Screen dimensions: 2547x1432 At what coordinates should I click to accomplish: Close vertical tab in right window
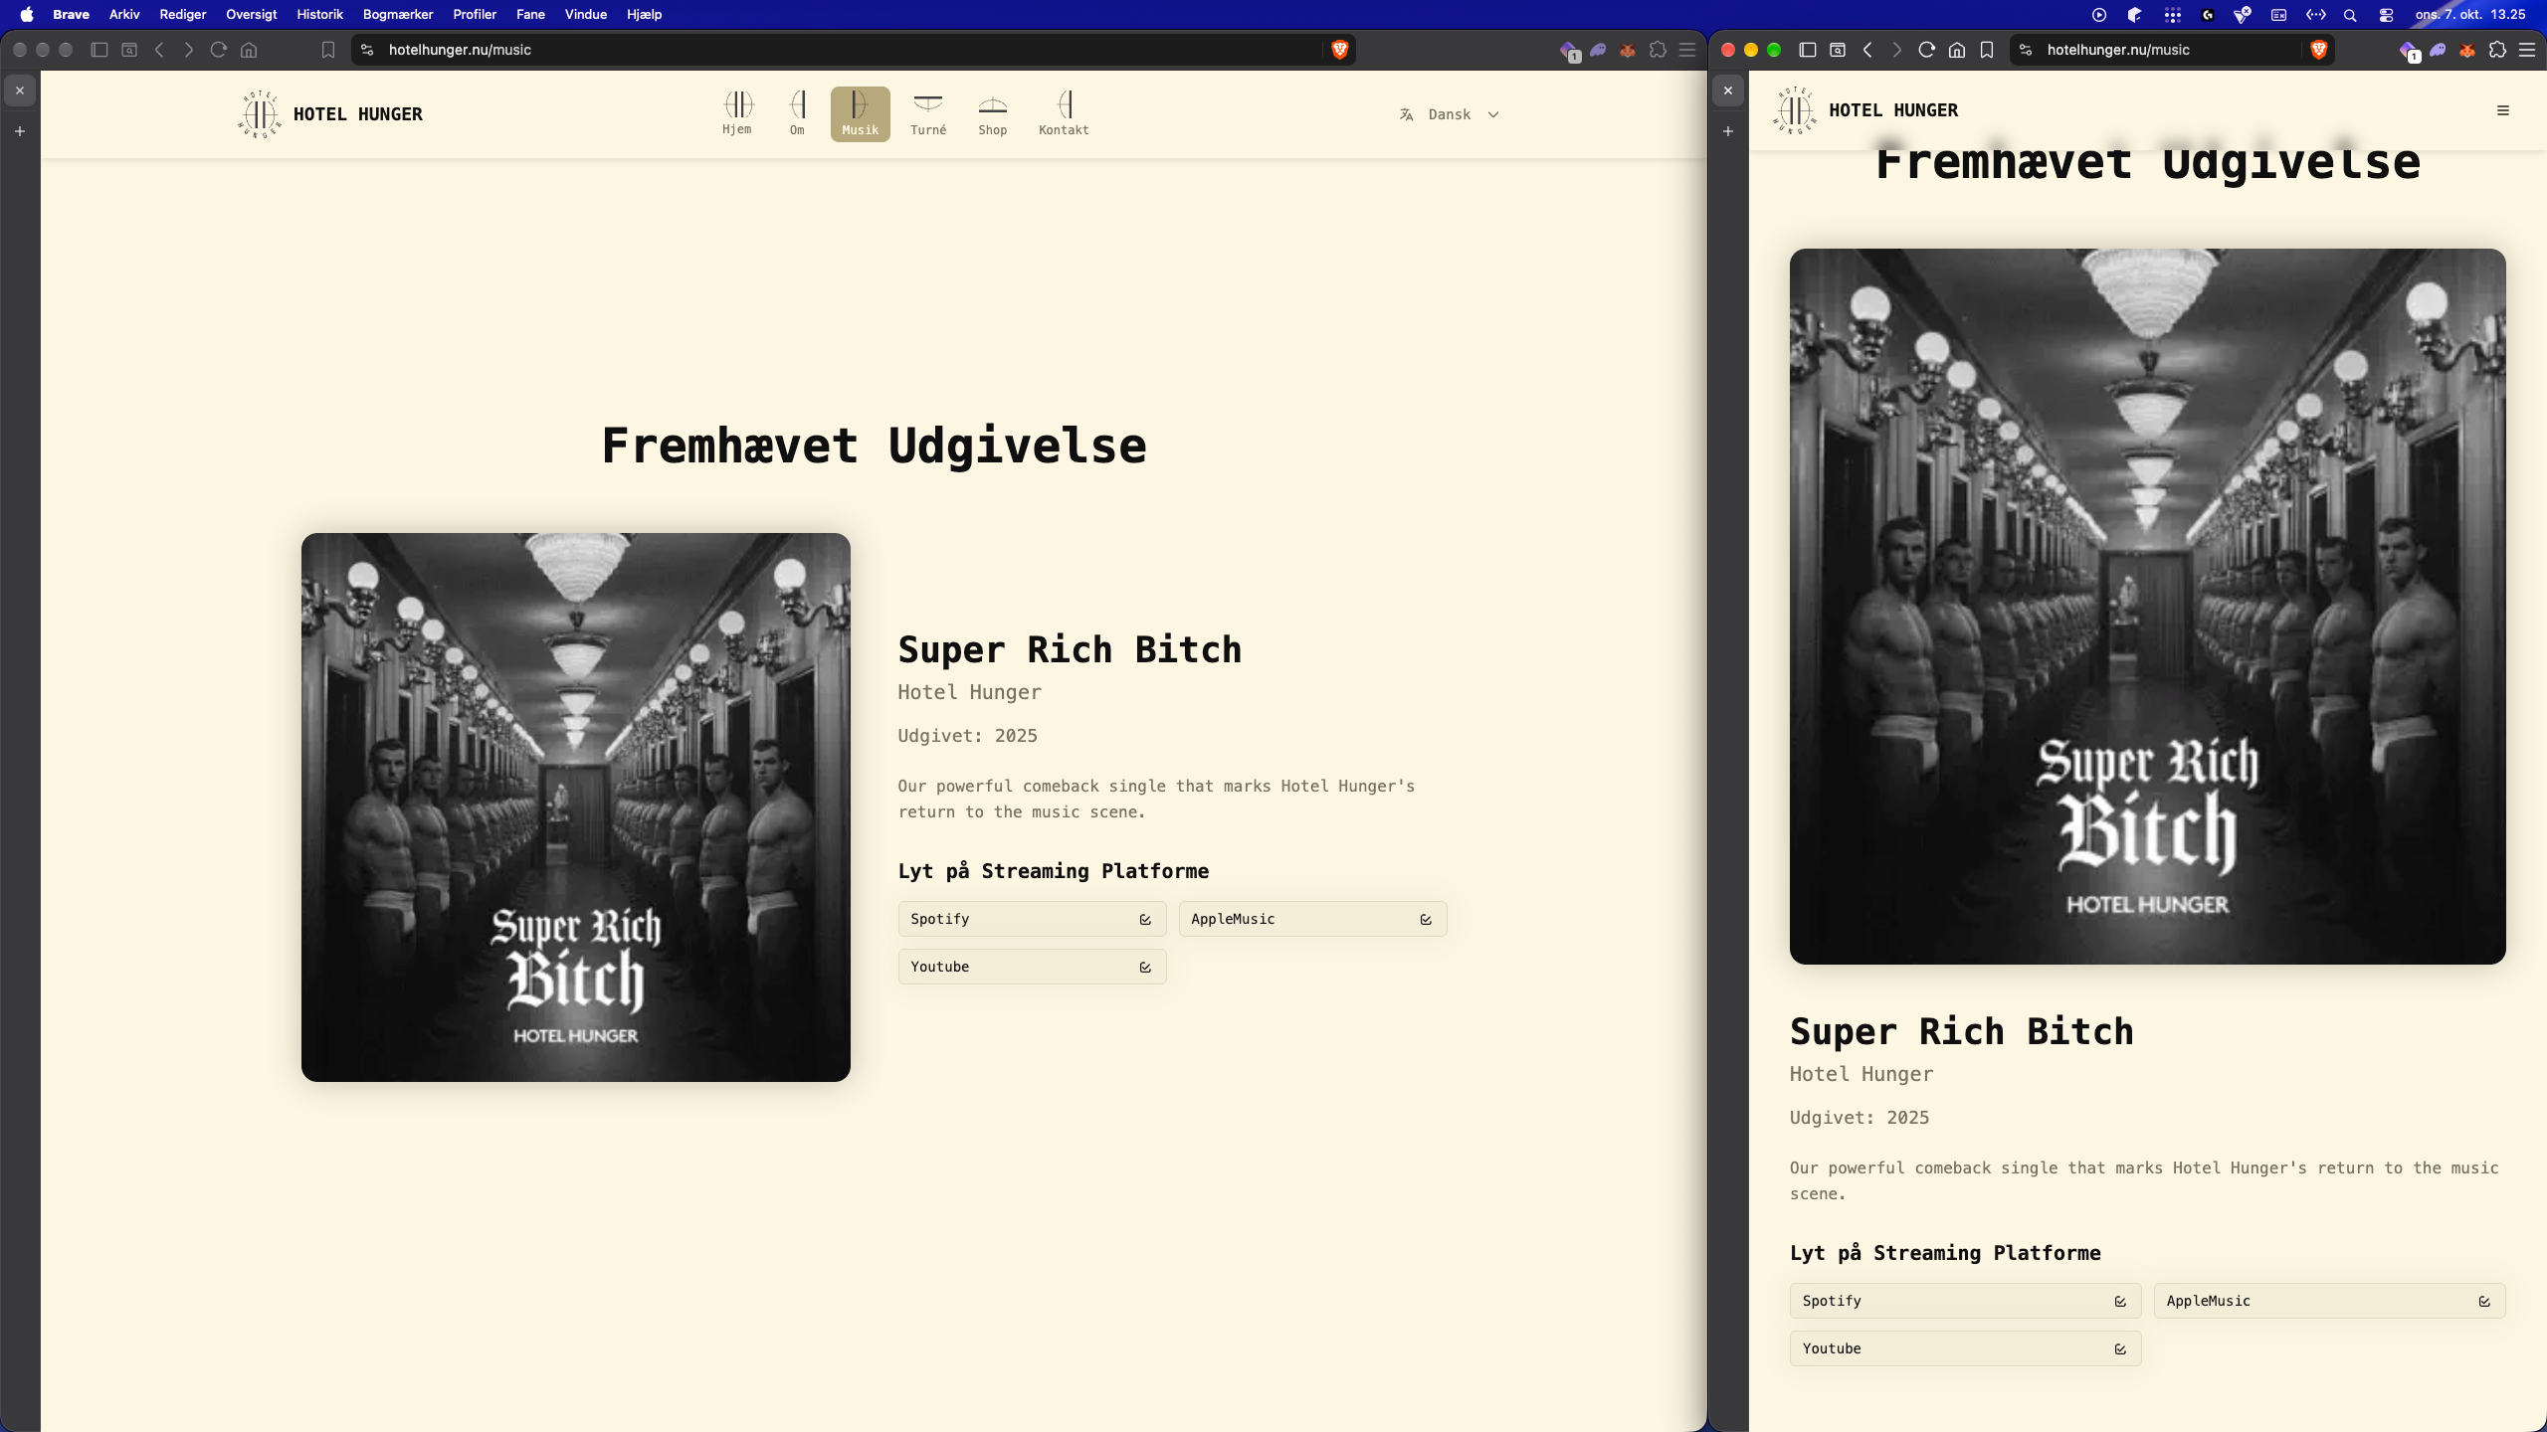(x=1728, y=90)
